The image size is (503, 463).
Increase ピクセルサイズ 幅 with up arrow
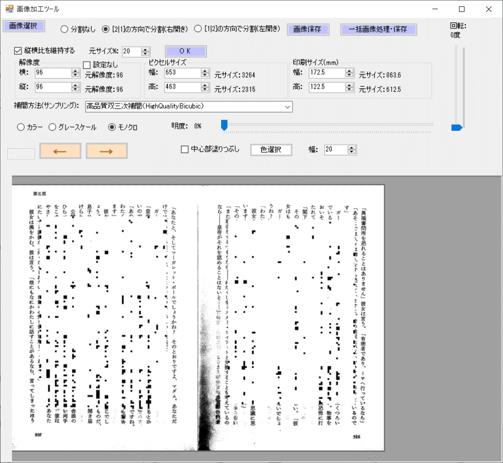pyautogui.click(x=205, y=71)
